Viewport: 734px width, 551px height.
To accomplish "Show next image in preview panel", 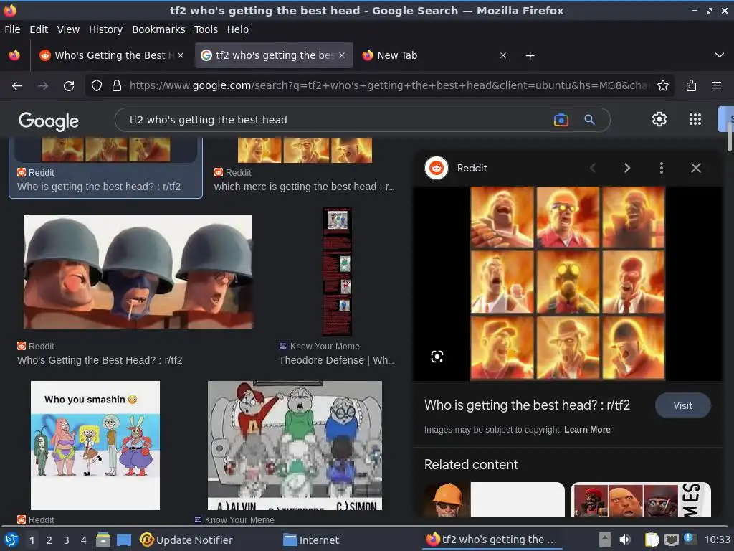I will click(626, 168).
